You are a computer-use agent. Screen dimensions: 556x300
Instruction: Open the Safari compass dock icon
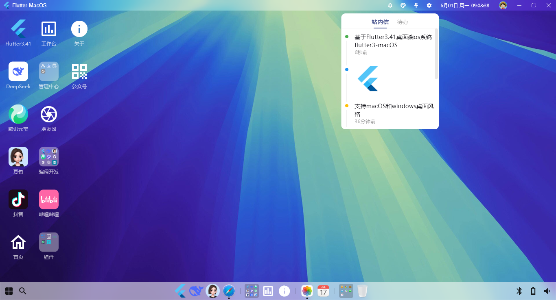[229, 291]
